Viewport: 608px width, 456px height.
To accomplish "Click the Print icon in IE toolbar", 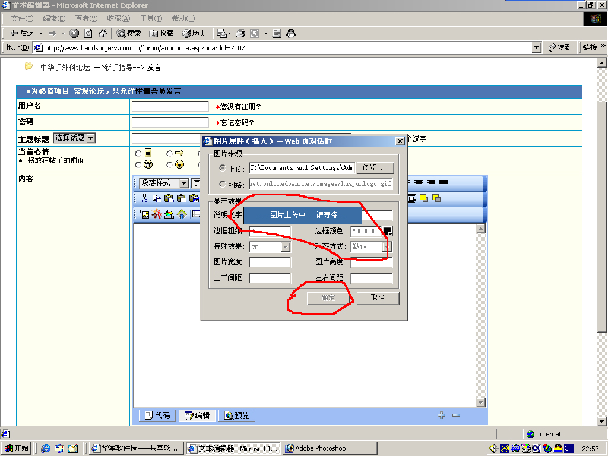I will pyautogui.click(x=240, y=33).
